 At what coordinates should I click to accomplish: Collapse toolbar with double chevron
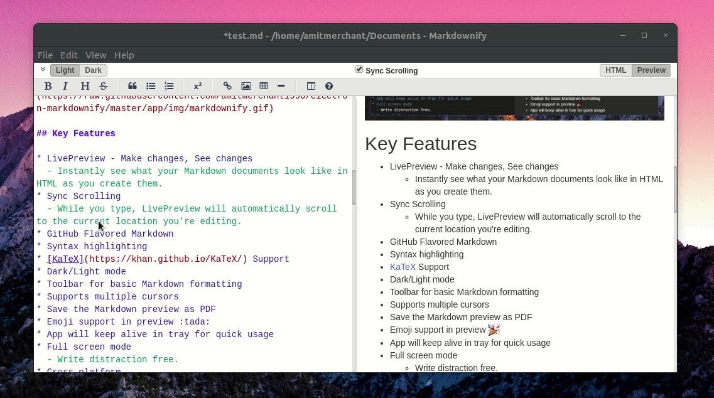(43, 70)
